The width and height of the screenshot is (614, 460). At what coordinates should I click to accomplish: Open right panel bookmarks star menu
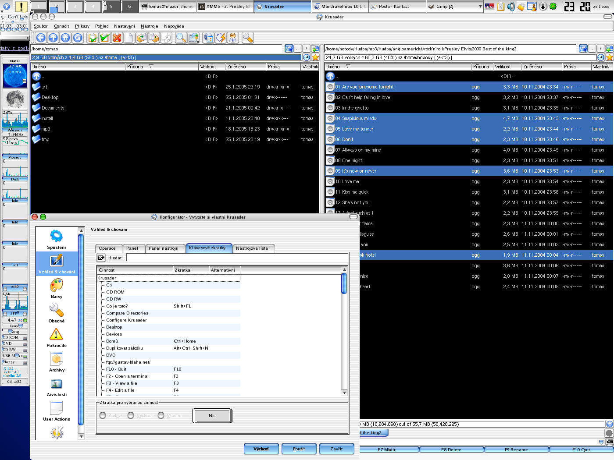point(609,57)
